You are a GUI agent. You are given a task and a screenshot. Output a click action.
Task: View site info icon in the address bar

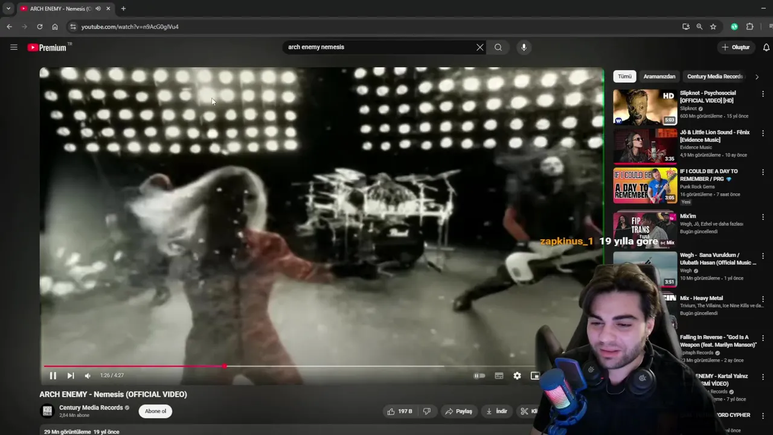pyautogui.click(x=73, y=27)
